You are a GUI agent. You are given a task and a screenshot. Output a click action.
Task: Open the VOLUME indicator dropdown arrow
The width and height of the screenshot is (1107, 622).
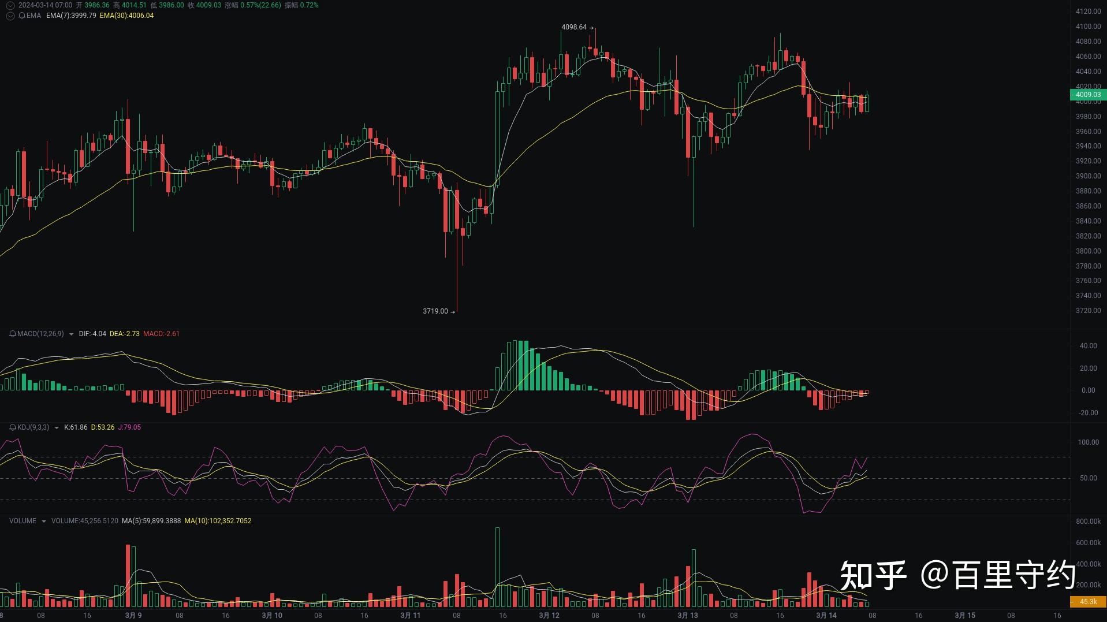pos(44,522)
